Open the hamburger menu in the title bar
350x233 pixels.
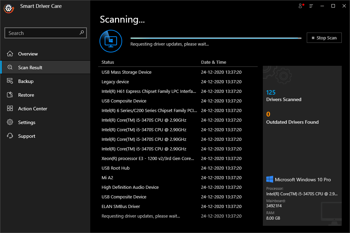pyautogui.click(x=311, y=6)
